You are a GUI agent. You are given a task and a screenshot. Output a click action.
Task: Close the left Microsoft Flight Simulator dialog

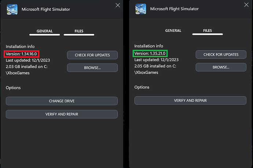[x=118, y=5]
